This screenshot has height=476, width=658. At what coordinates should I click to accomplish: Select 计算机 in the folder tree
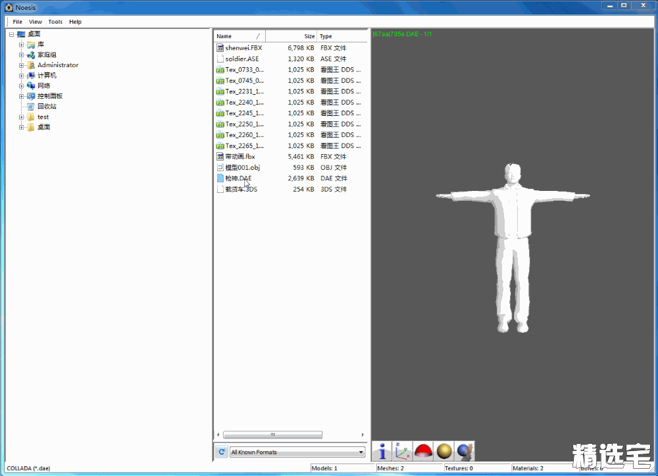47,75
